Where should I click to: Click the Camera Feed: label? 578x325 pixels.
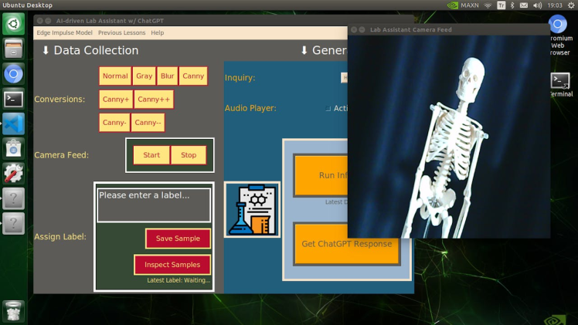(62, 155)
